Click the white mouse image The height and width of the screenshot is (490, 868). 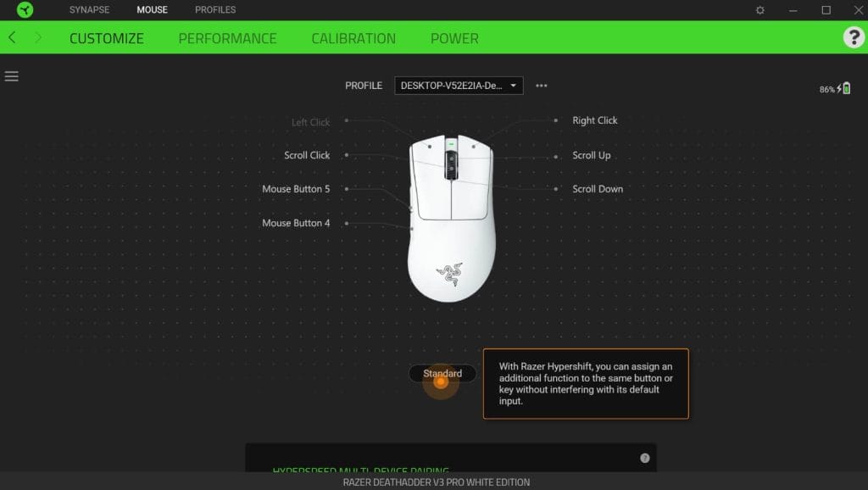(x=451, y=218)
